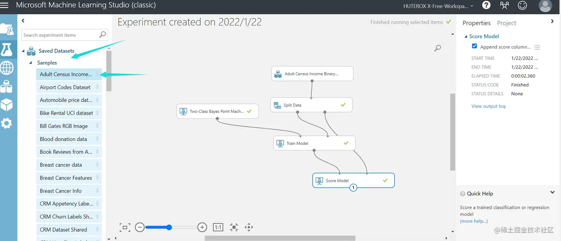
Task: Collapse the Samples tree node
Action: point(31,63)
